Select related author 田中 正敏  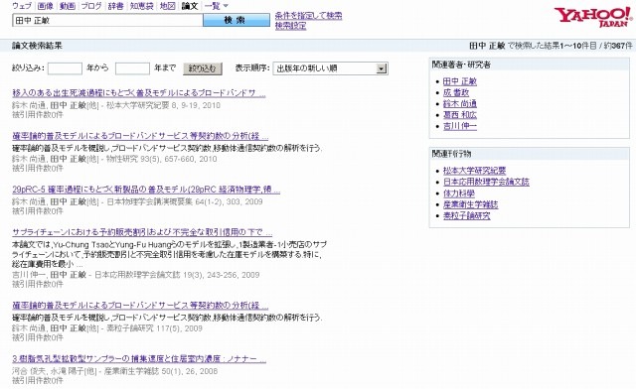click(460, 81)
